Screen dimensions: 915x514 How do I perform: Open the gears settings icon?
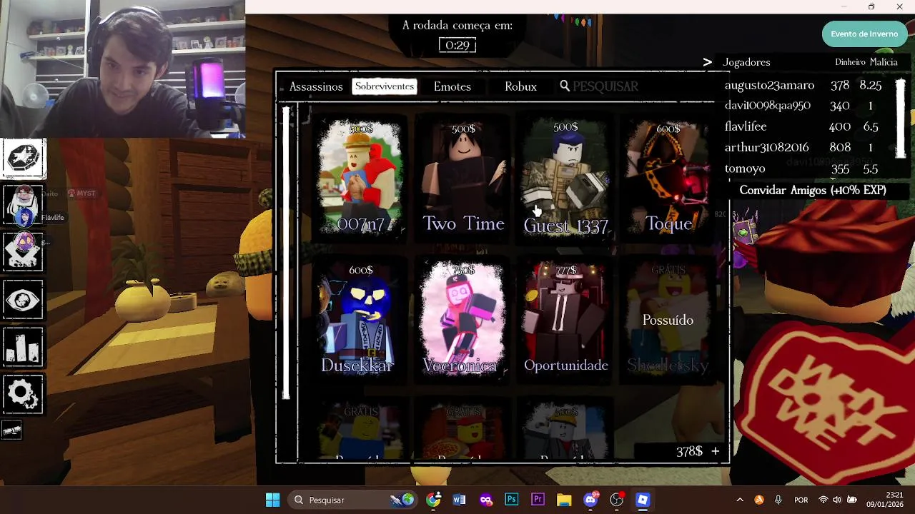(23, 393)
